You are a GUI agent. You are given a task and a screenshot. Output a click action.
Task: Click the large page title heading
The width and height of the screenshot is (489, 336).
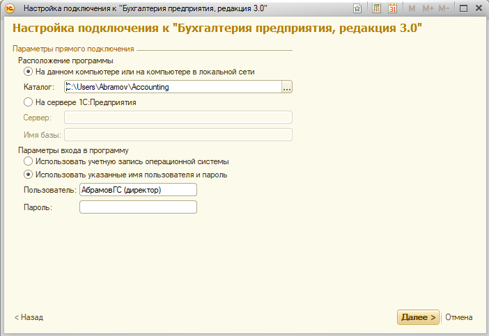pyautogui.click(x=217, y=28)
